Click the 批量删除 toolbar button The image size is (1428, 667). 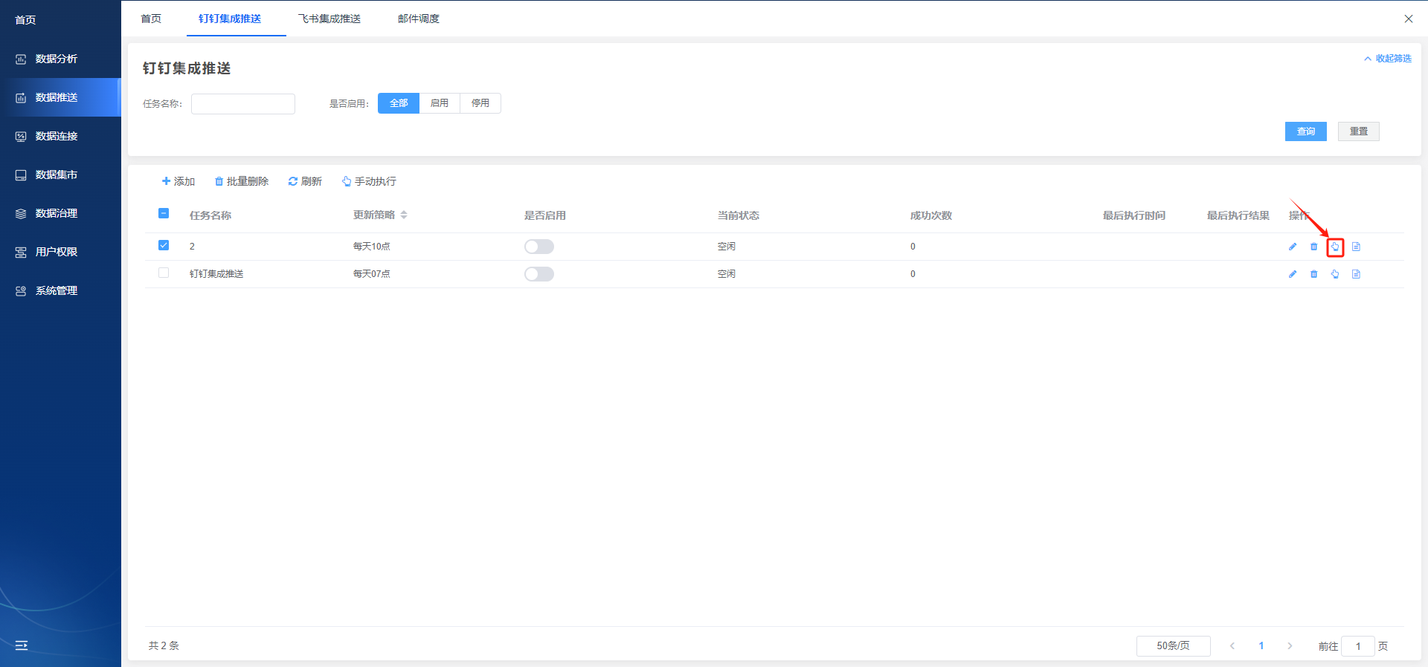[242, 181]
